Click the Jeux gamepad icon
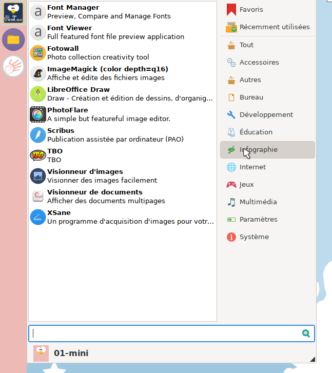 coord(231,185)
